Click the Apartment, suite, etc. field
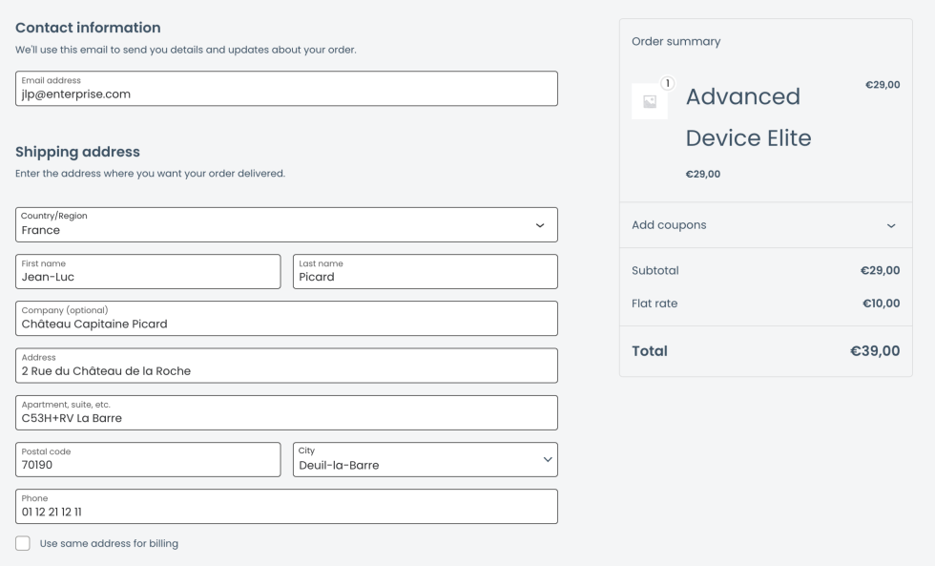This screenshot has width=935, height=566. [286, 412]
